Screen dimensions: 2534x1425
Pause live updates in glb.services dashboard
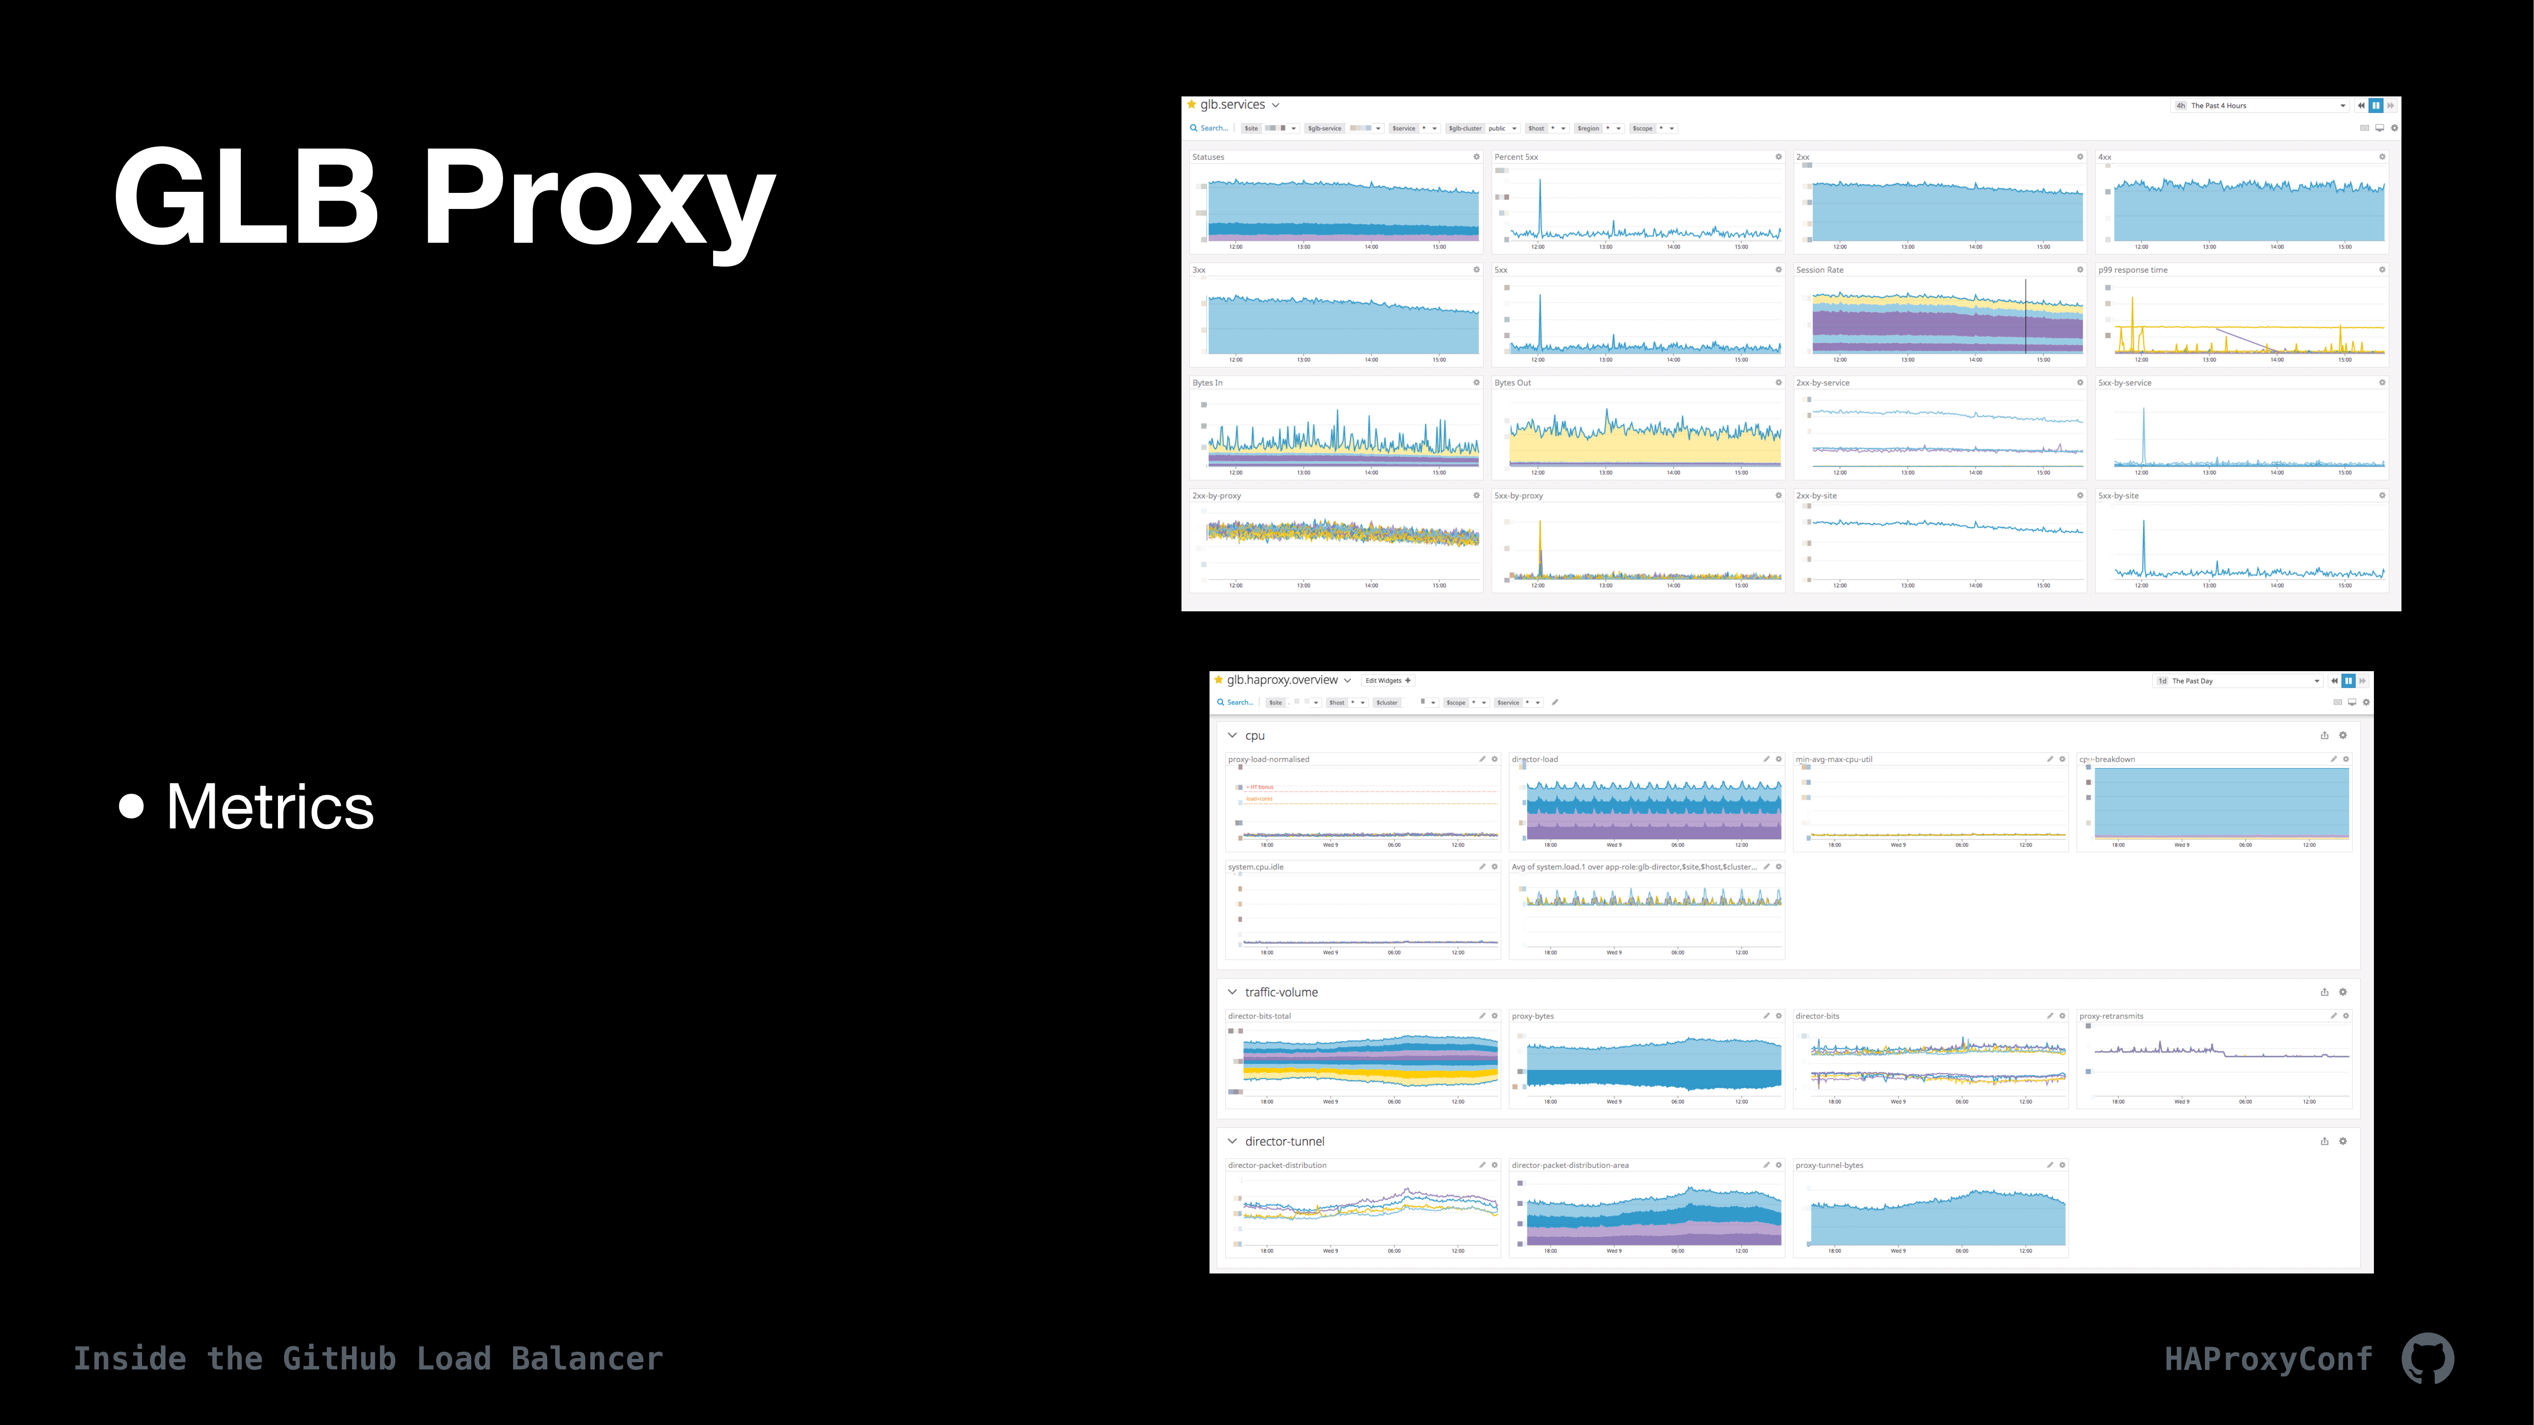tap(2376, 105)
